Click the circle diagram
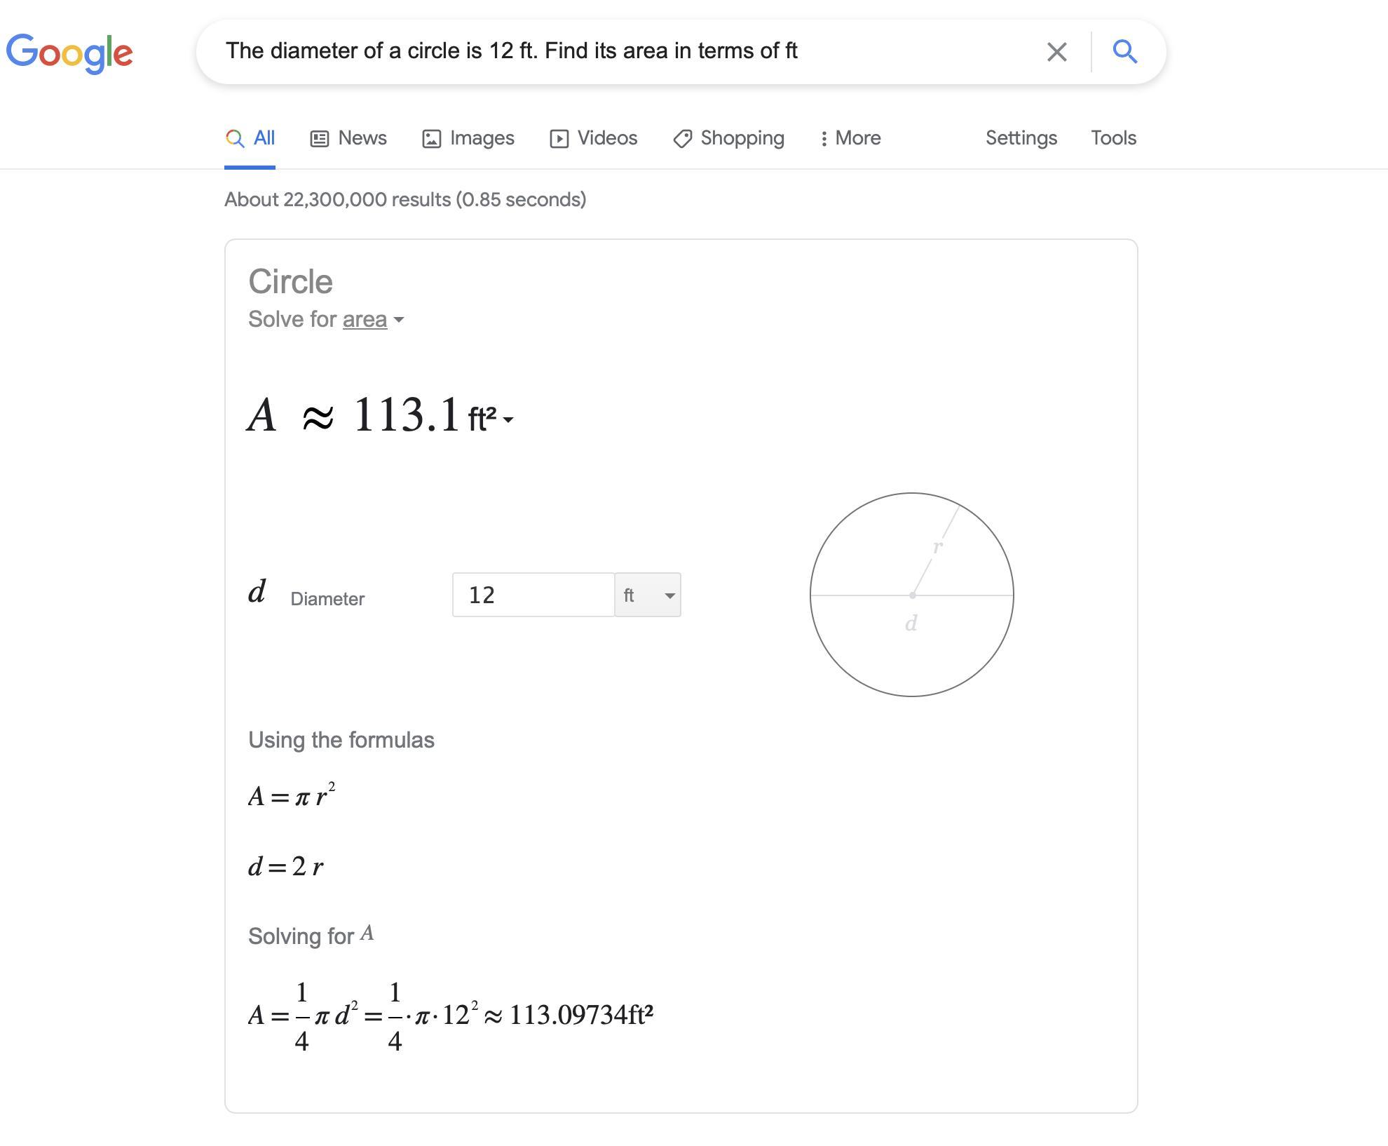This screenshot has height=1146, width=1388. [x=911, y=595]
